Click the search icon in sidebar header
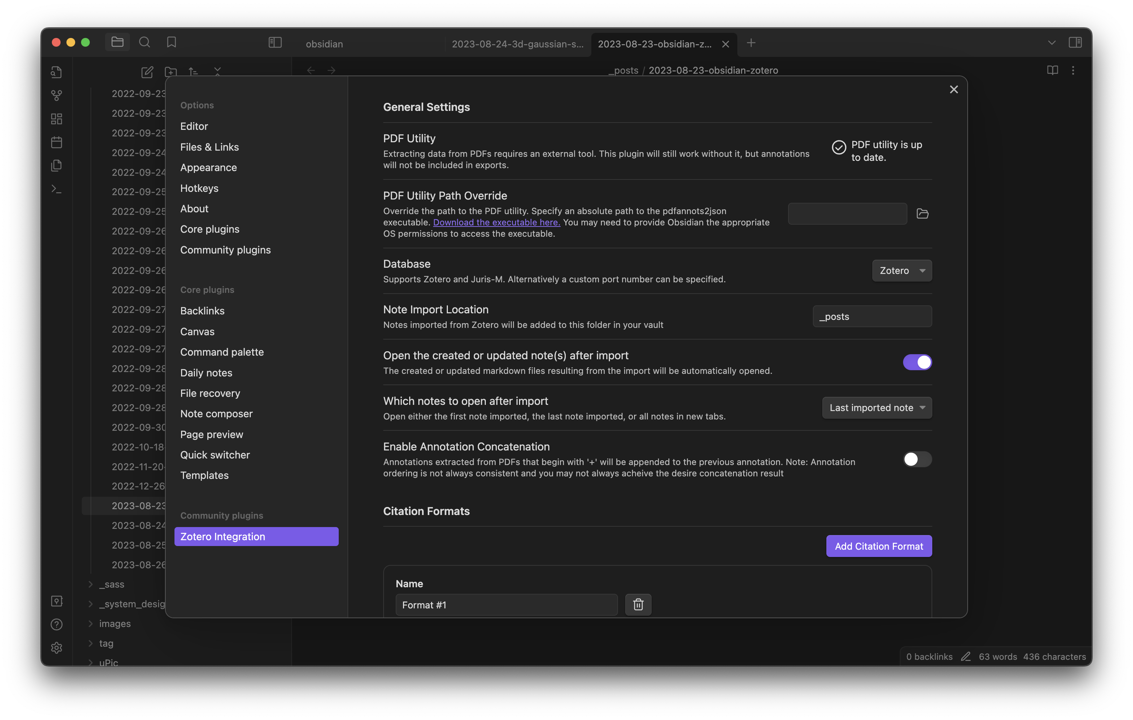 tap(145, 42)
